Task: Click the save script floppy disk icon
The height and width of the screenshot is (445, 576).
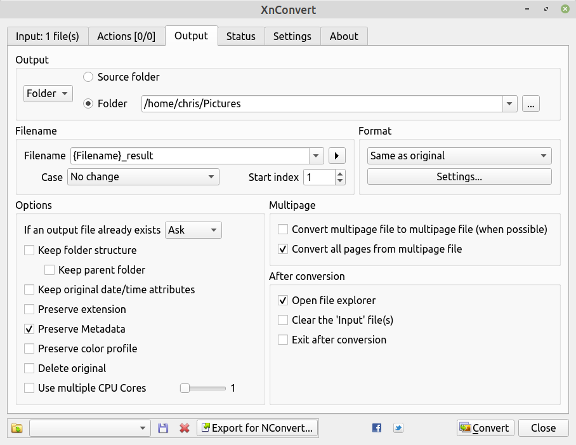Action: click(163, 428)
